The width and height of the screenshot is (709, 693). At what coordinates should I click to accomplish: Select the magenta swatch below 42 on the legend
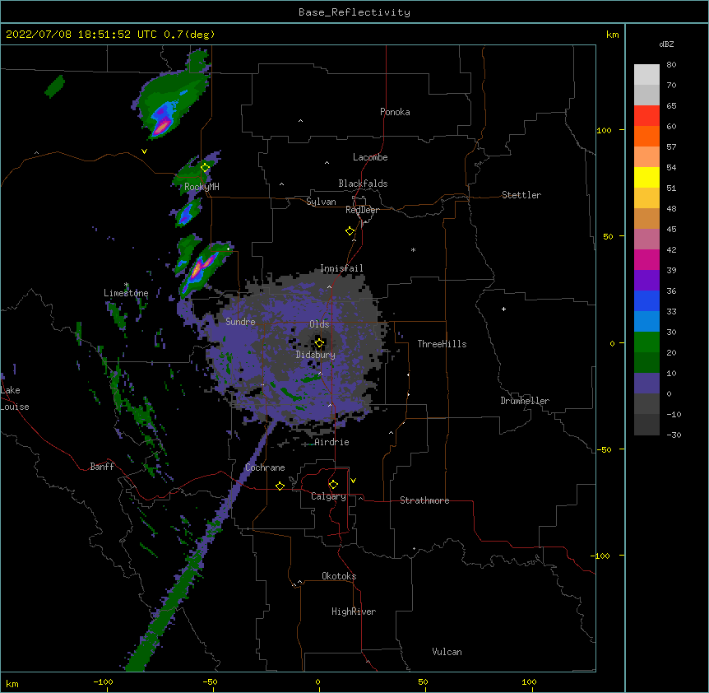[646, 259]
